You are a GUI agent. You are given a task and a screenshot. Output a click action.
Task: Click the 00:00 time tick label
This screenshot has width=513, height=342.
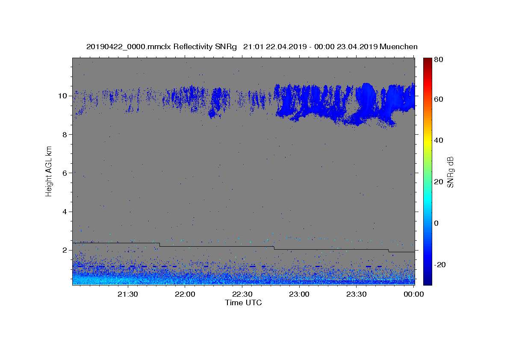(414, 294)
